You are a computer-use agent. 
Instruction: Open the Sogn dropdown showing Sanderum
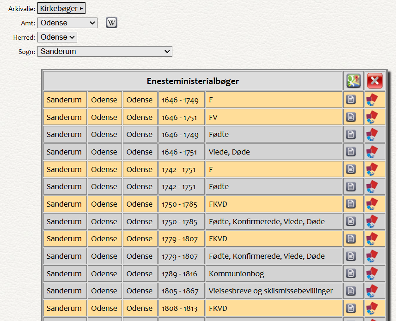105,51
